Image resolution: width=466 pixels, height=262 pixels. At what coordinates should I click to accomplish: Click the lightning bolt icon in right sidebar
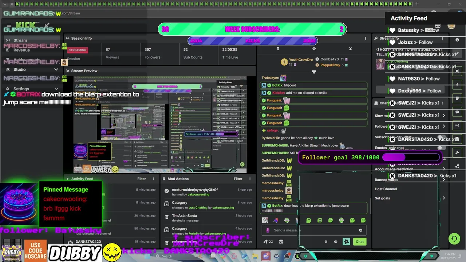(x=457, y=85)
